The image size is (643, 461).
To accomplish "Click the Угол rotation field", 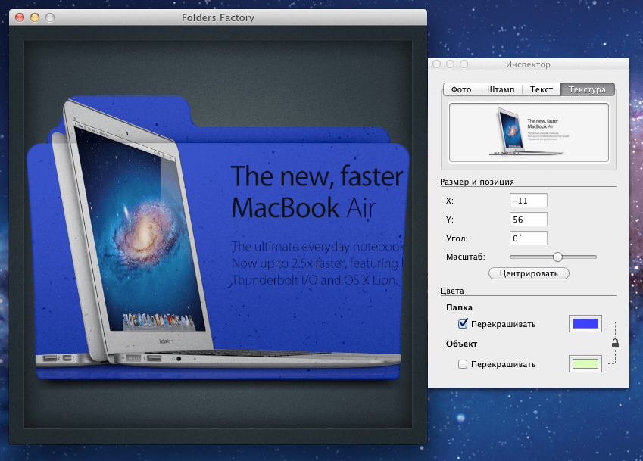I will [x=528, y=238].
